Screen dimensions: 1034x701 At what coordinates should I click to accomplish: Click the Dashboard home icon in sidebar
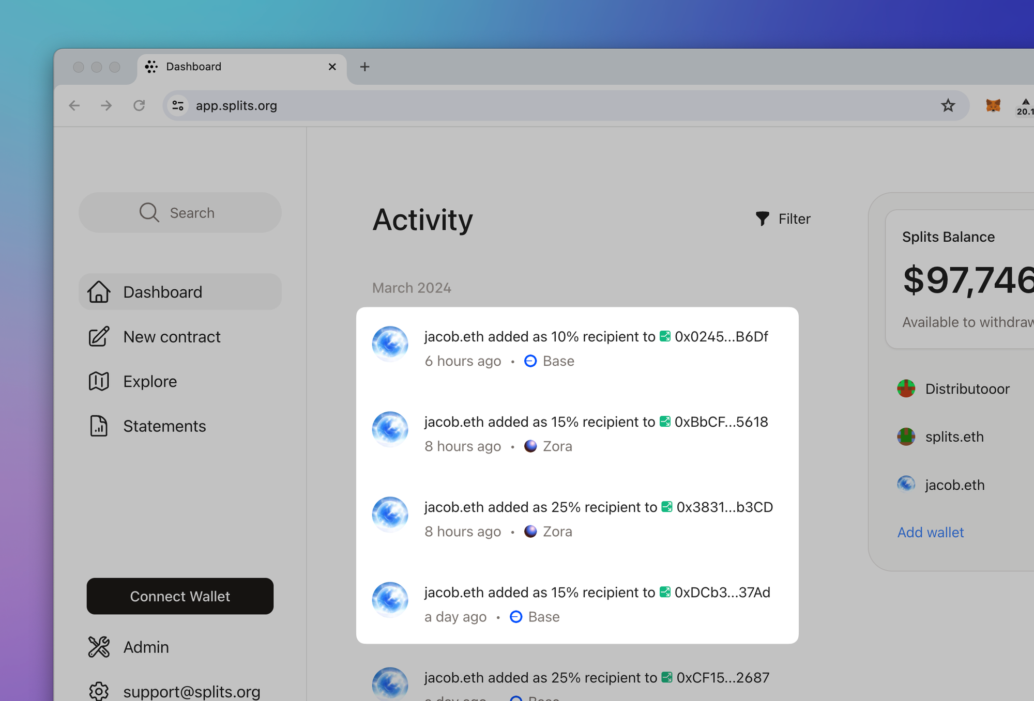click(x=98, y=292)
